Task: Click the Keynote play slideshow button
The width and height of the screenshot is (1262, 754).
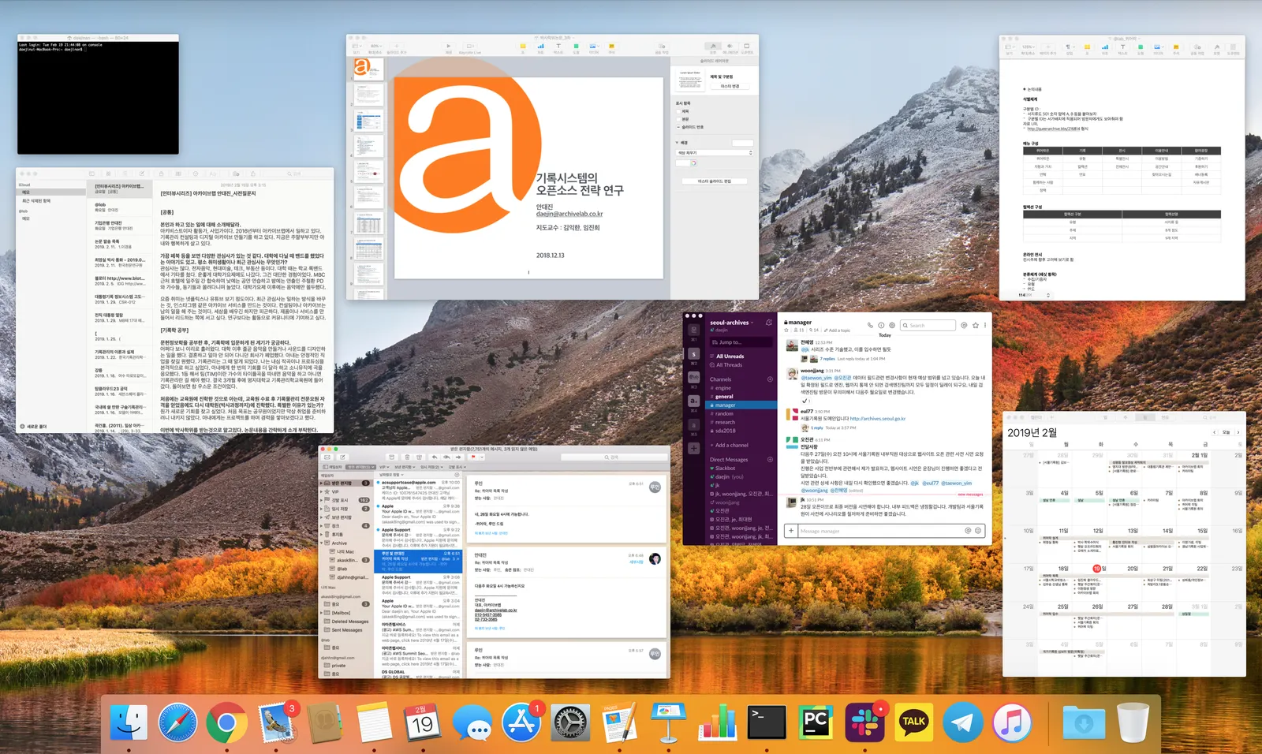Action: click(448, 47)
